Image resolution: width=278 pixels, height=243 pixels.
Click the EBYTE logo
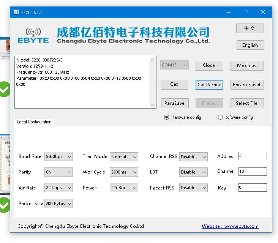tap(33, 35)
